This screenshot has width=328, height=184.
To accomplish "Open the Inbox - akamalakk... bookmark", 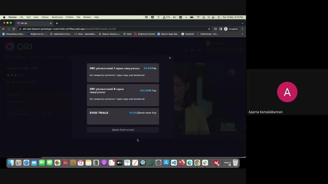I will click(85, 34).
